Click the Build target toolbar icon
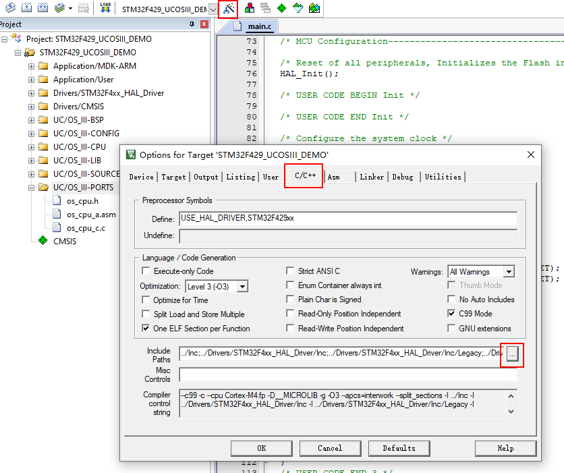This screenshot has height=473, width=564. click(26, 7)
